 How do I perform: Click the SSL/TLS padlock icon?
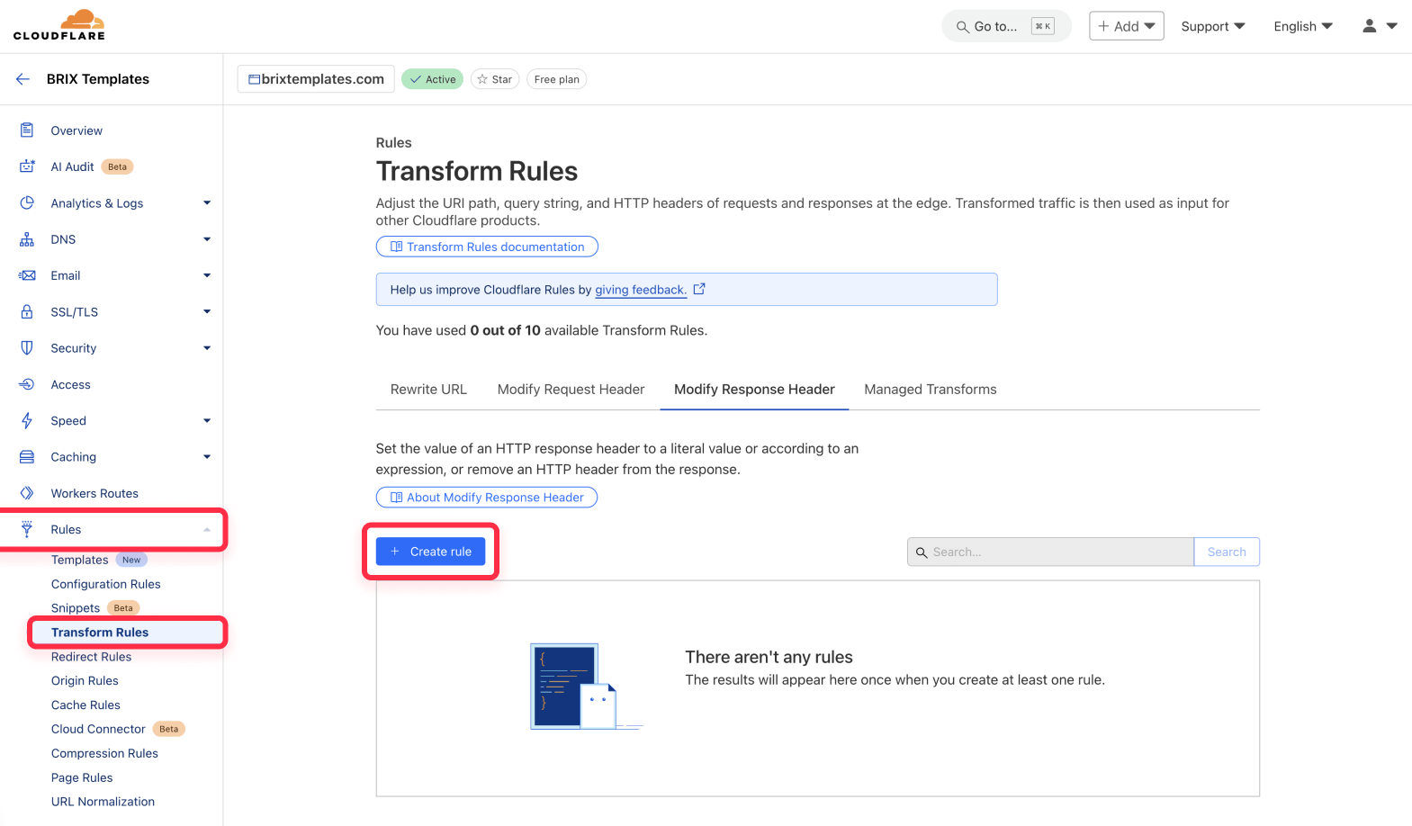[x=27, y=312]
